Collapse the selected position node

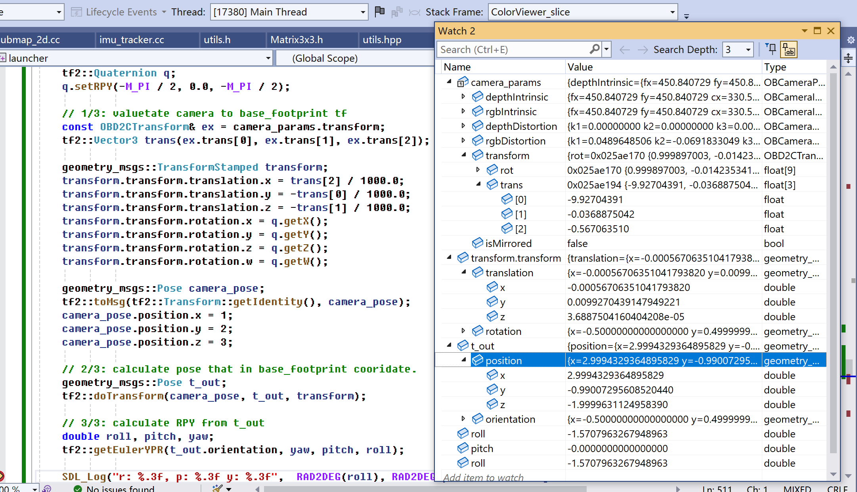(463, 360)
